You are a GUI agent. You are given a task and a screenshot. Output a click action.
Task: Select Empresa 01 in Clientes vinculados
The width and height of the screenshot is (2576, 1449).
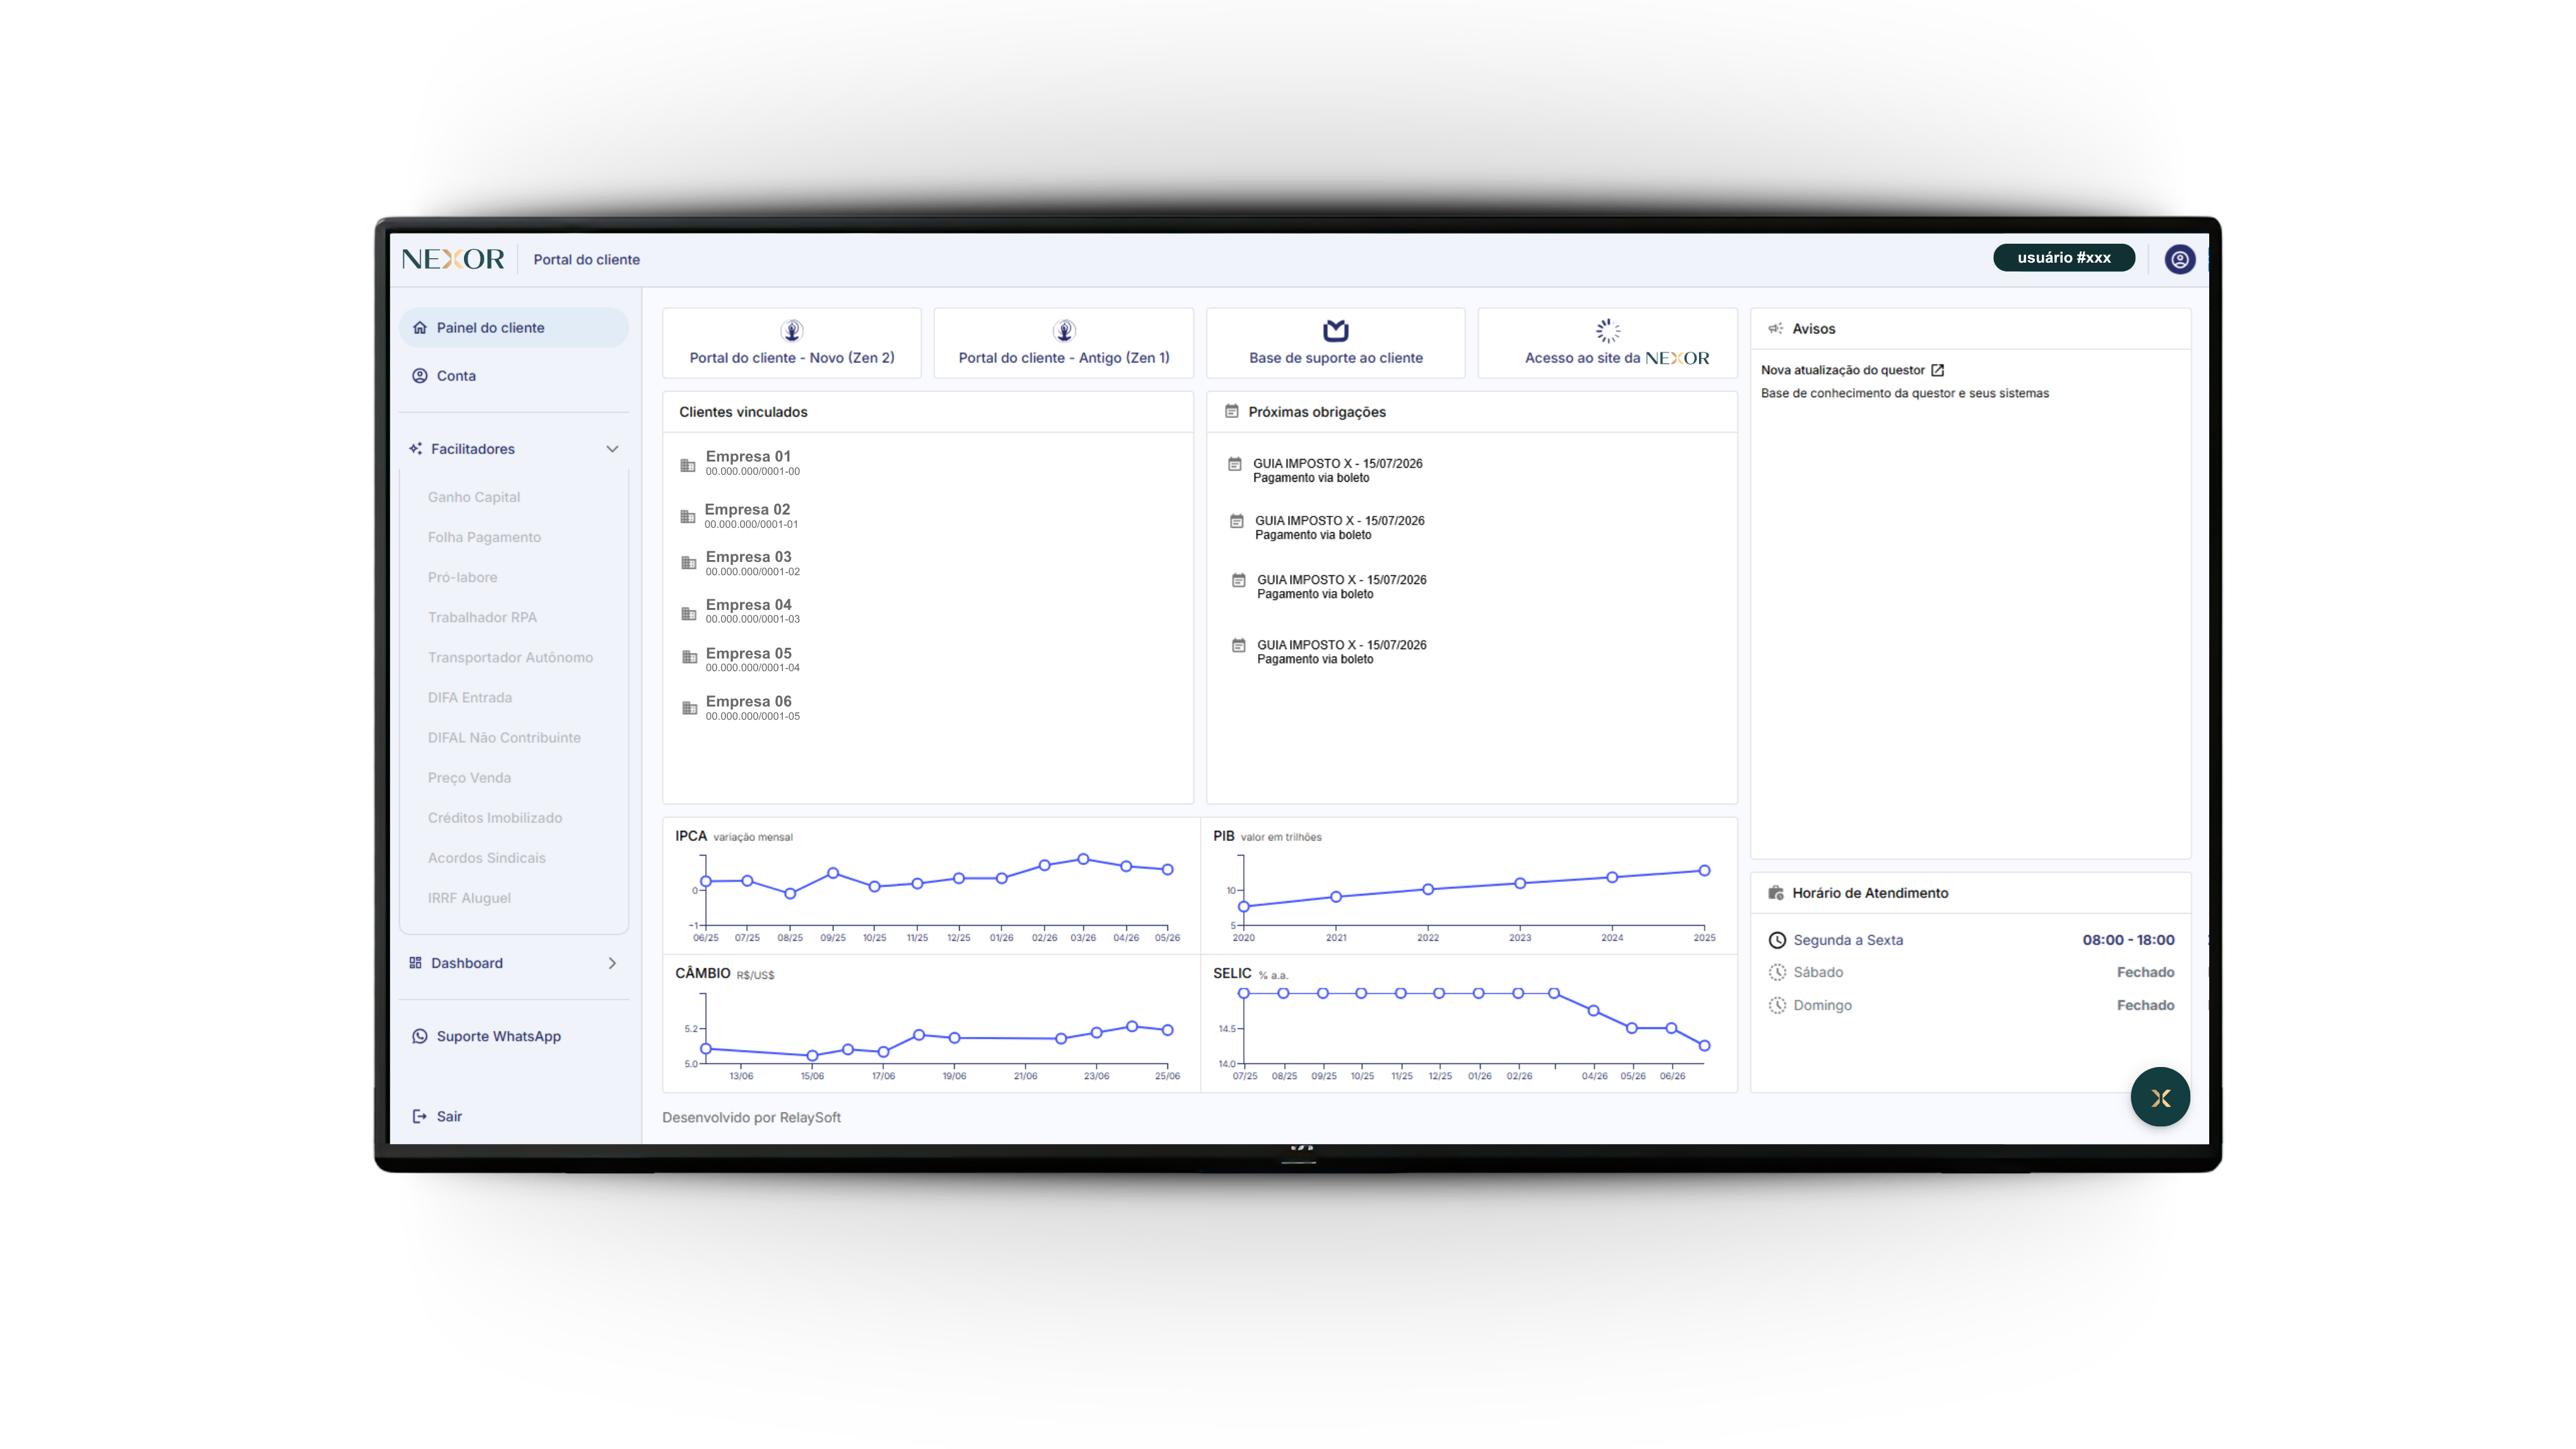pyautogui.click(x=752, y=463)
